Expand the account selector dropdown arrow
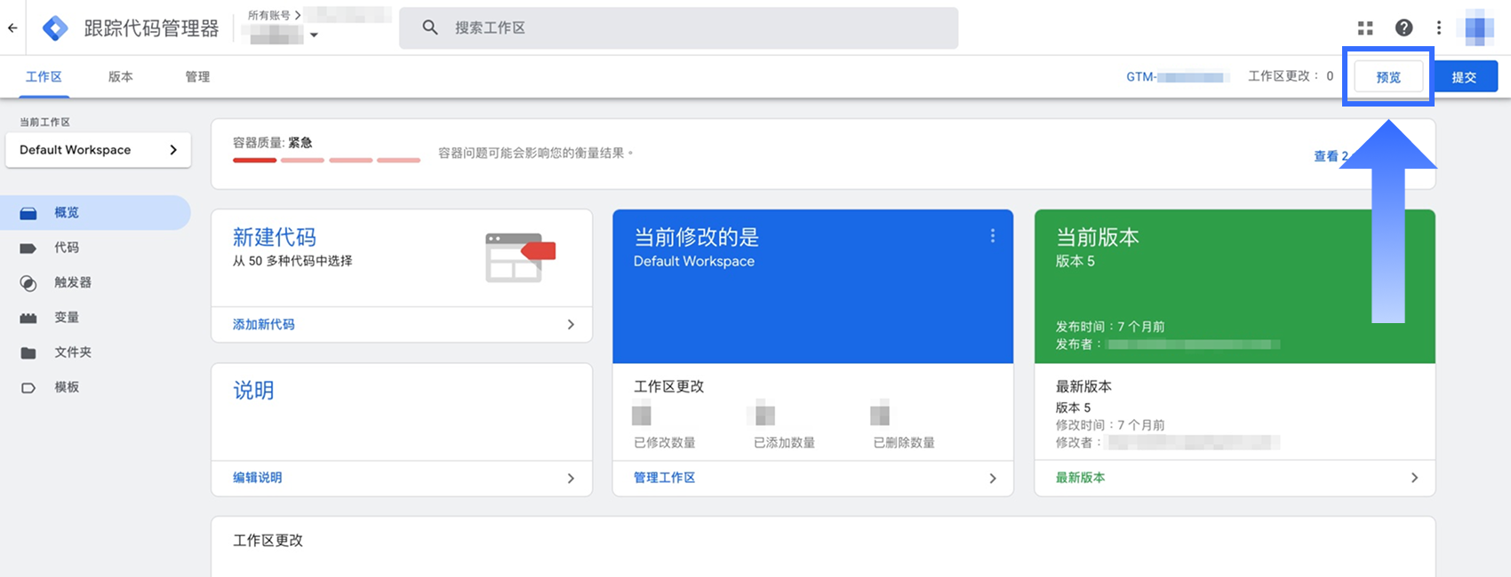1511x577 pixels. (x=314, y=36)
